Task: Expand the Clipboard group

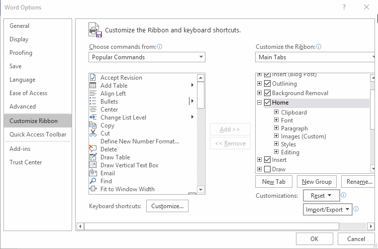Action: click(276, 113)
